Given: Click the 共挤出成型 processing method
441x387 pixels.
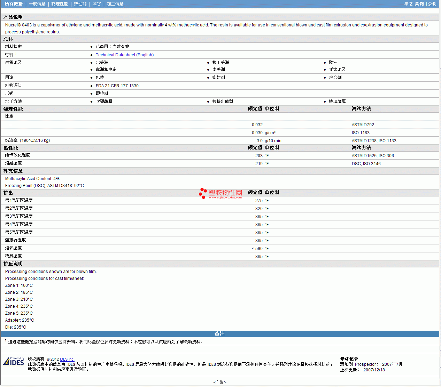Looking at the screenshot, I should pyautogui.click(x=223, y=102).
